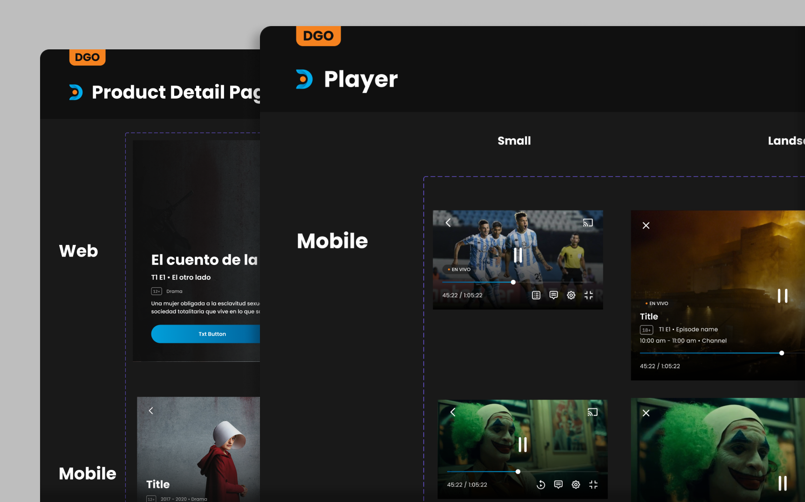Viewport: 805px width, 502px height.
Task: Click EN VIVO badge on the soccer player
Action: (x=459, y=270)
